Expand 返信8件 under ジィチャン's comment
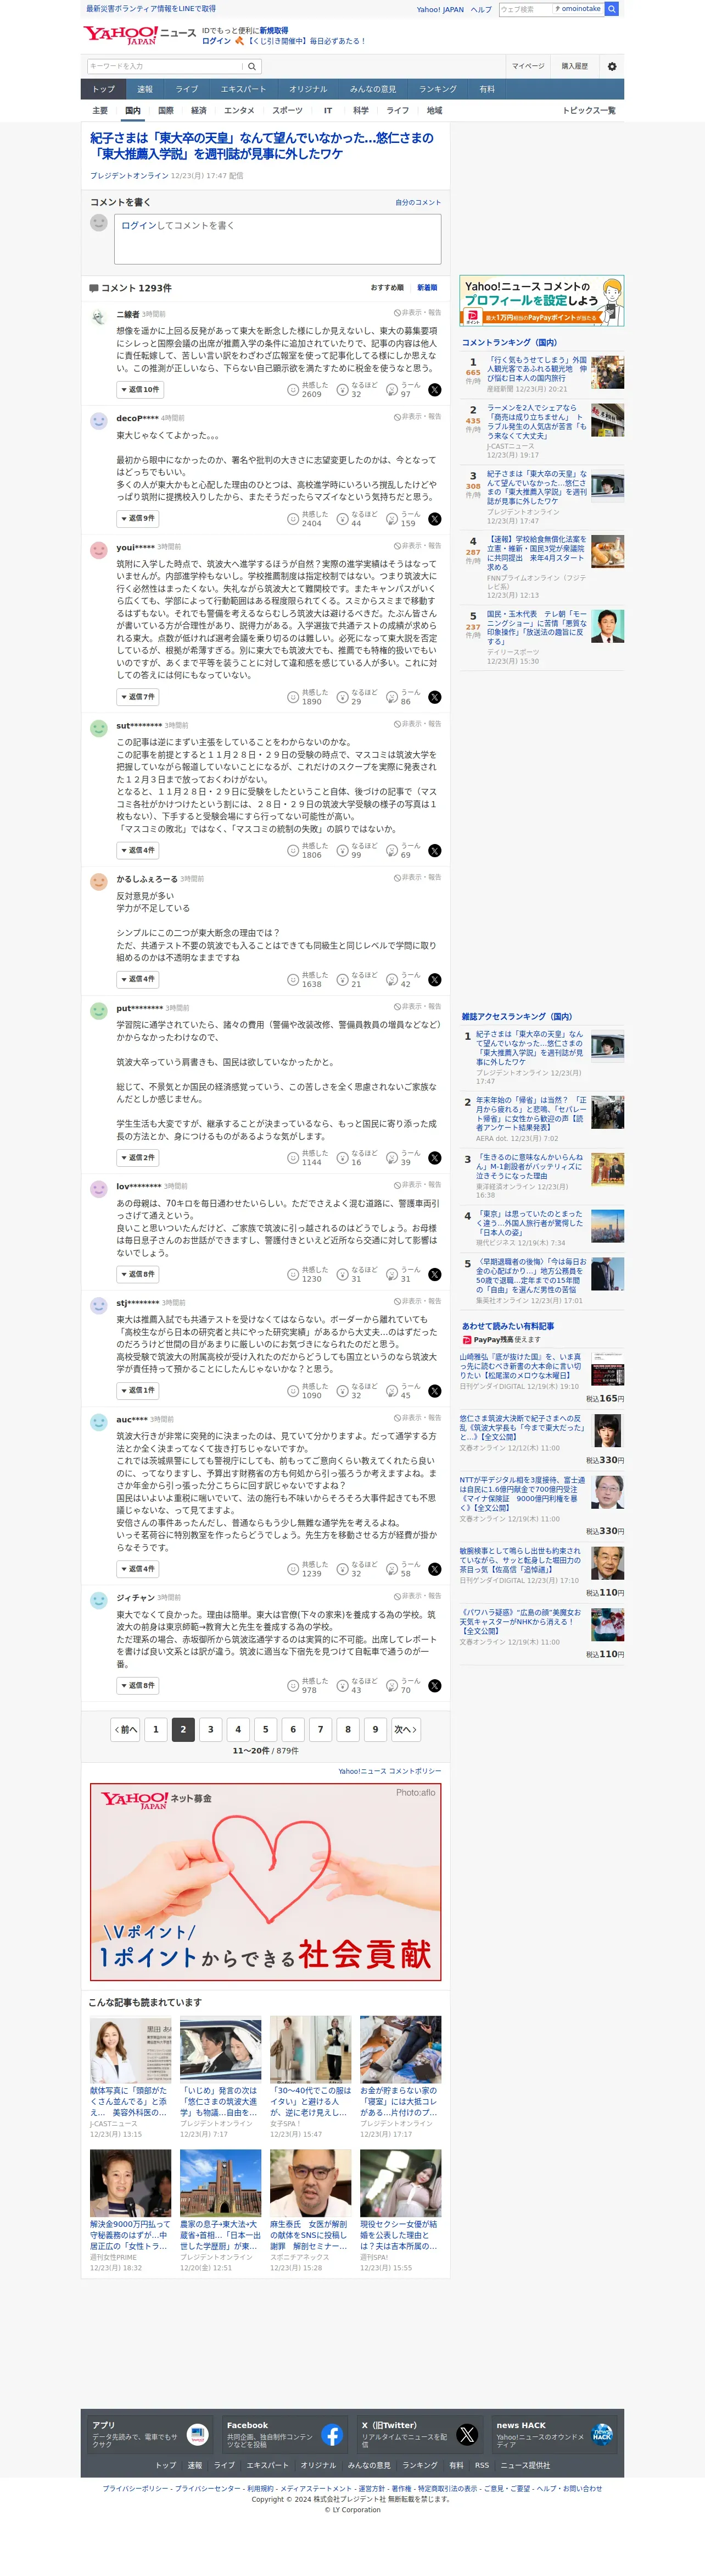The width and height of the screenshot is (705, 2576). (138, 1686)
